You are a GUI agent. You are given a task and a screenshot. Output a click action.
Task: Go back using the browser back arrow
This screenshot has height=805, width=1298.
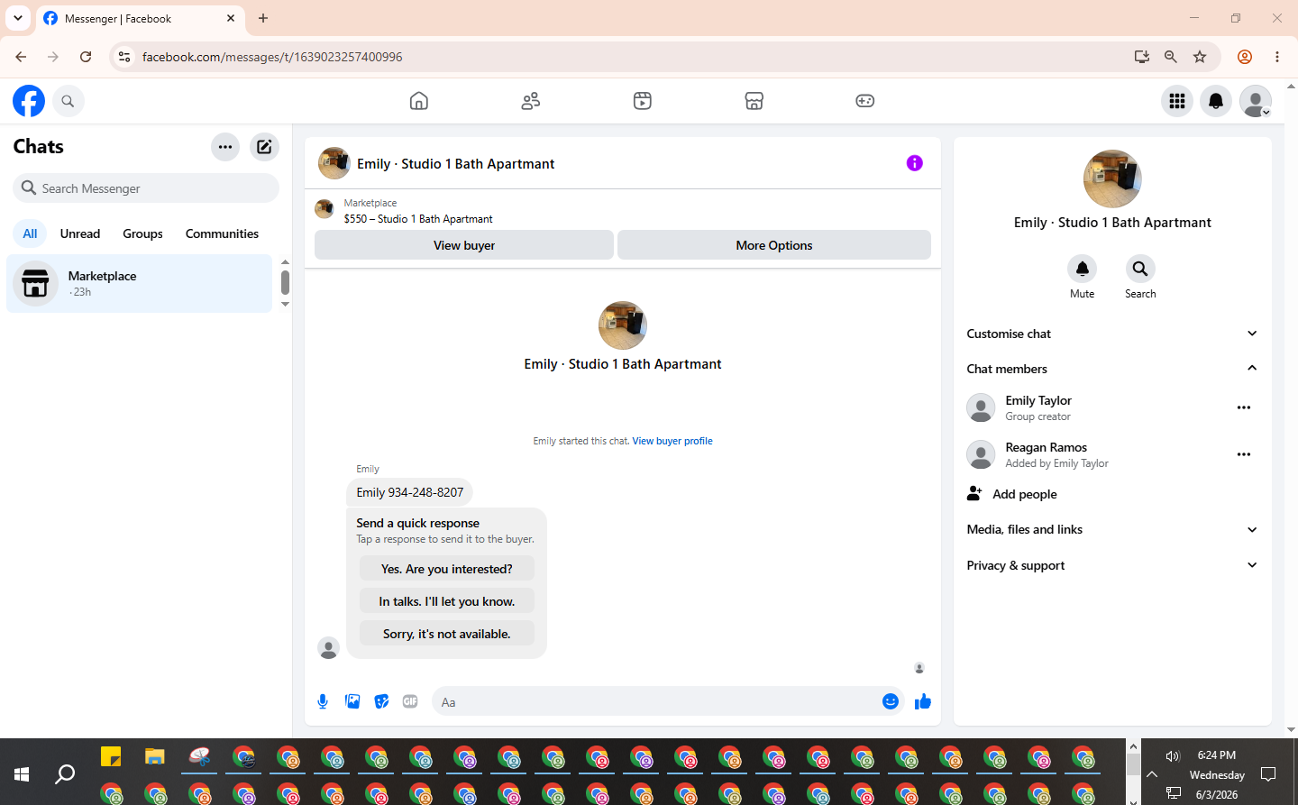21,57
